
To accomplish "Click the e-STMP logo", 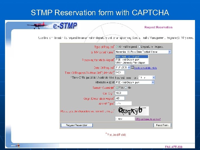I will click(x=65, y=25).
